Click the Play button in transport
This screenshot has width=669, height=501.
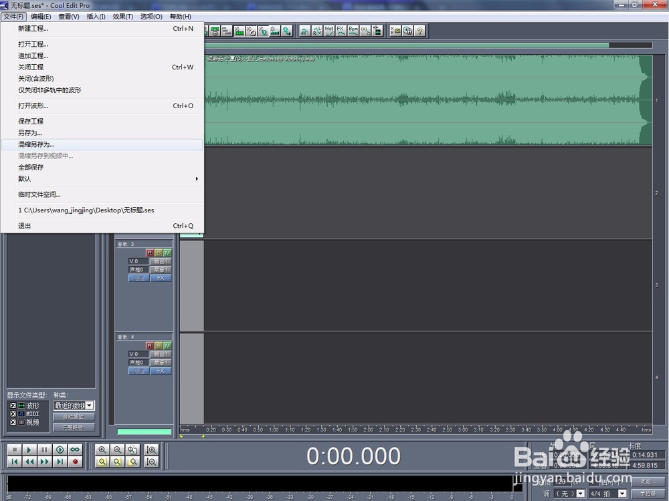pyautogui.click(x=29, y=450)
